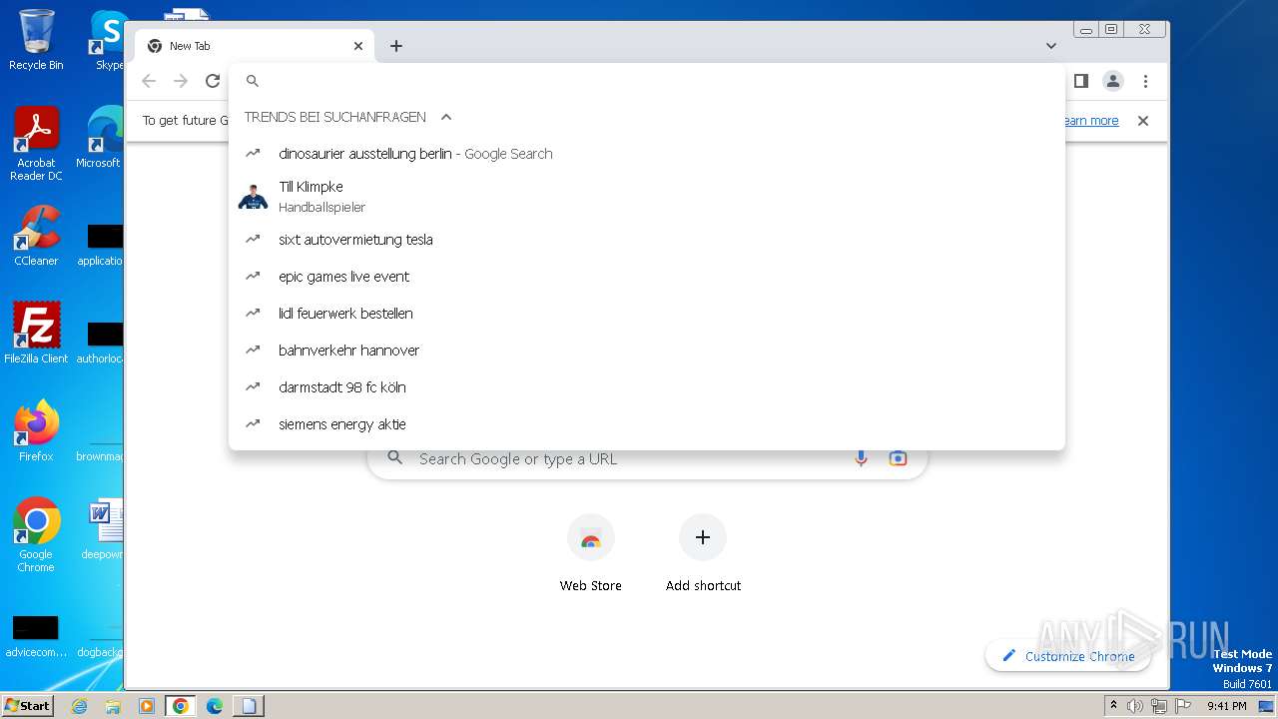Click the browser forward arrow
Image resolution: width=1278 pixels, height=719 pixels.
click(x=181, y=81)
